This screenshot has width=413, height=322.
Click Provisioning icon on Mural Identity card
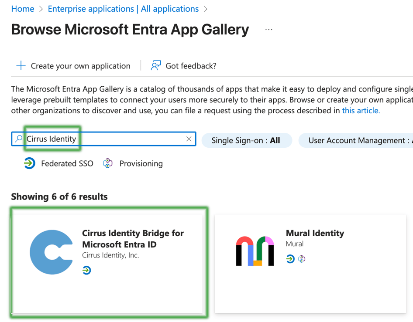point(302,259)
